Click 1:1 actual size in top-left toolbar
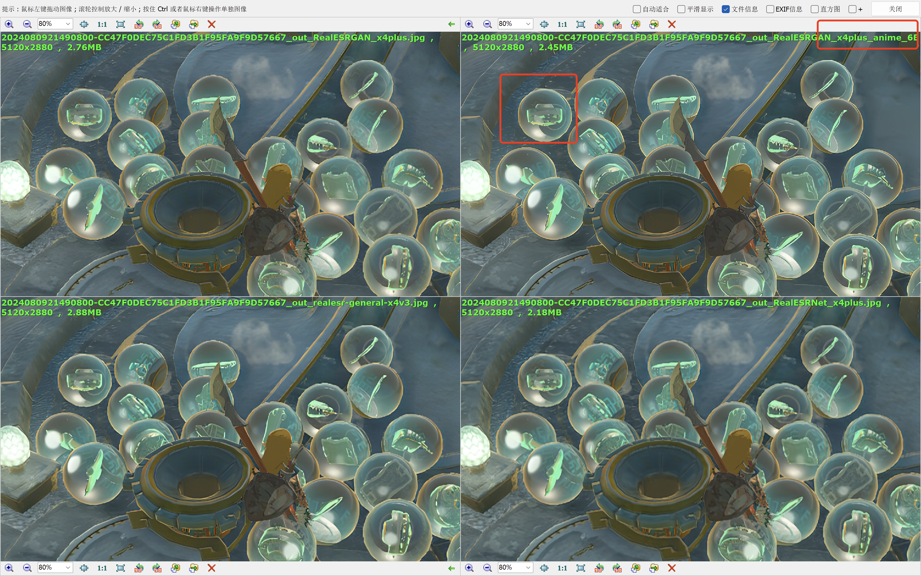Screen dimensions: 921x576 pos(102,24)
